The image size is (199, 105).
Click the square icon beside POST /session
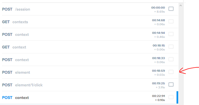coord(171,9)
